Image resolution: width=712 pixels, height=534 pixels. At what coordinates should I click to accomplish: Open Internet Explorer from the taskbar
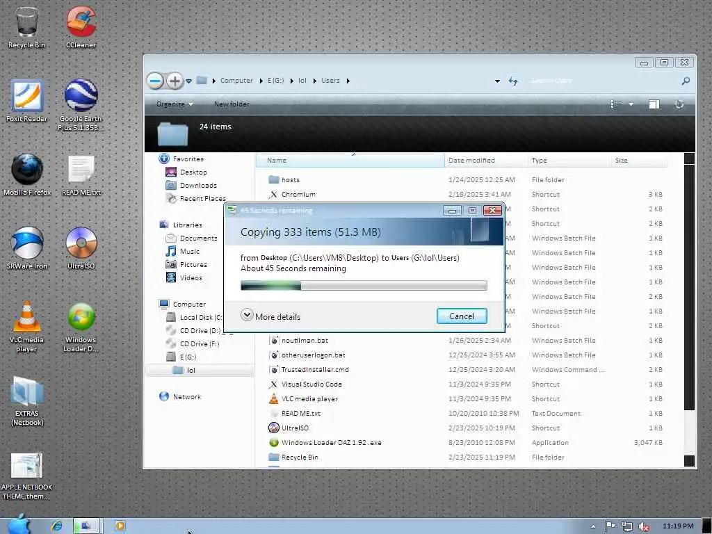coord(57,526)
